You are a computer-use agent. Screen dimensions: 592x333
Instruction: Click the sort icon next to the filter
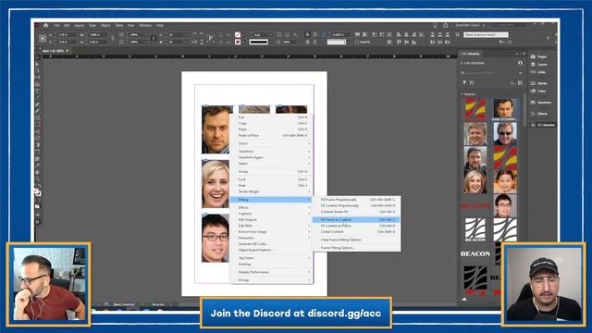coord(472,82)
